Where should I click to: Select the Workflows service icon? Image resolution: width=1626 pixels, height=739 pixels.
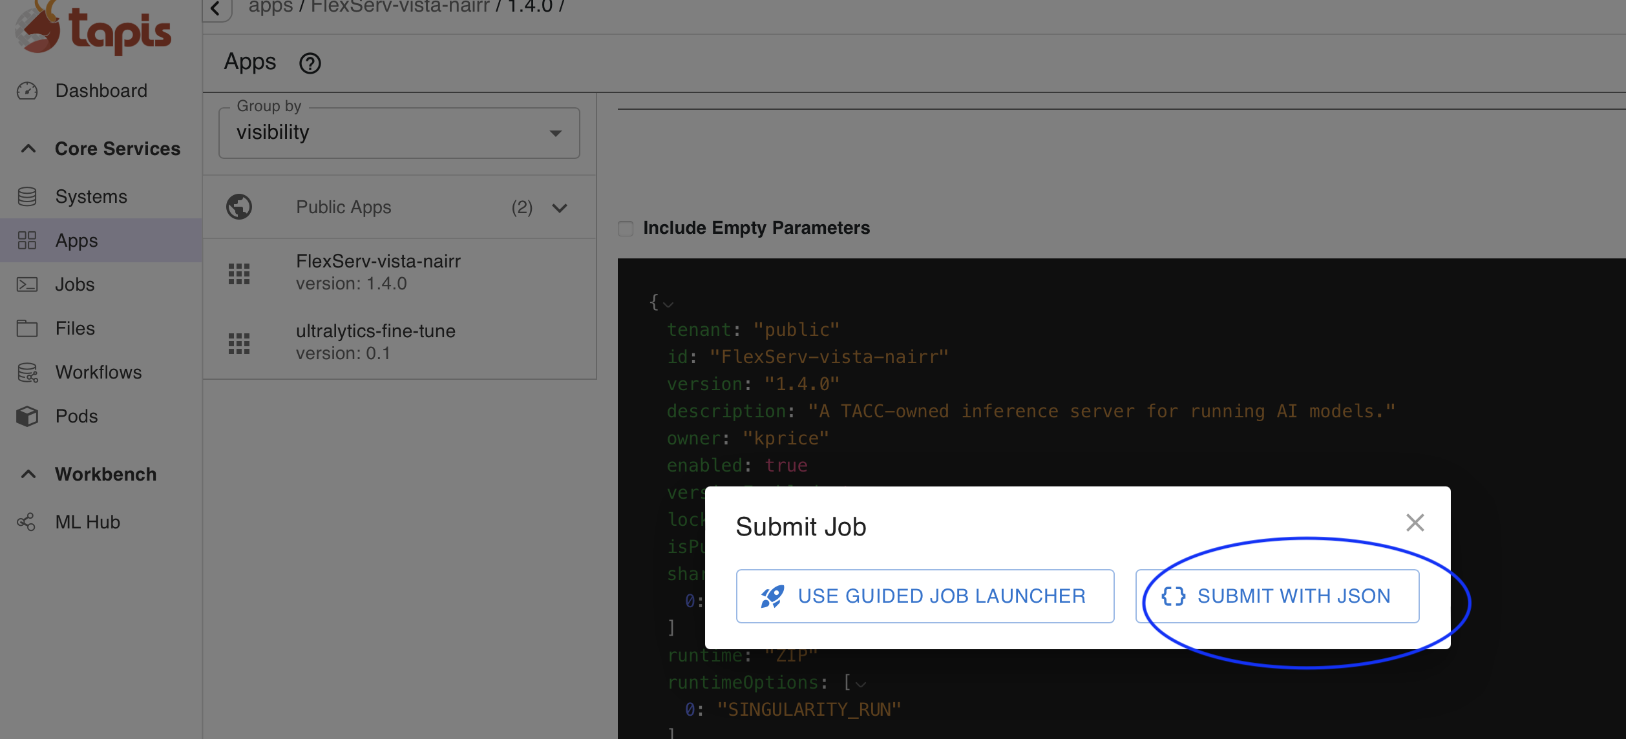26,372
